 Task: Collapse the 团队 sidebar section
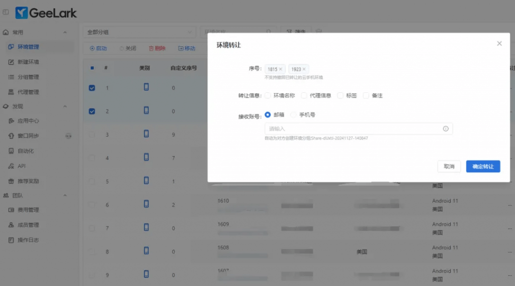pos(65,195)
